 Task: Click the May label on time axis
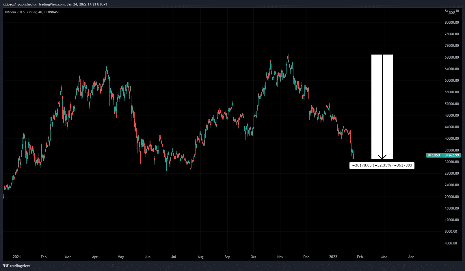pyautogui.click(x=121, y=257)
